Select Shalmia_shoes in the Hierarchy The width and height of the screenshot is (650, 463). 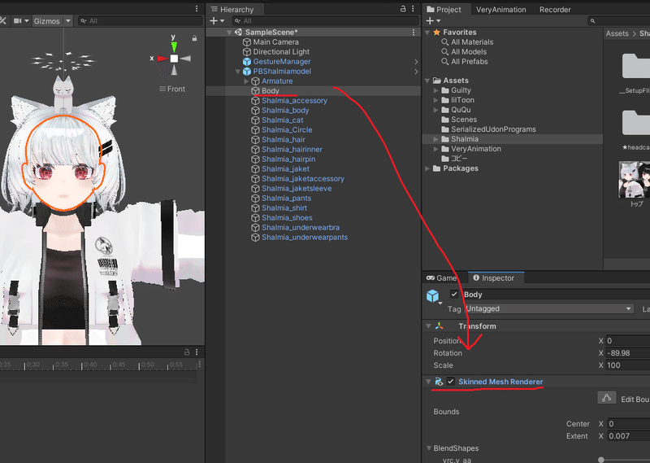point(287,217)
